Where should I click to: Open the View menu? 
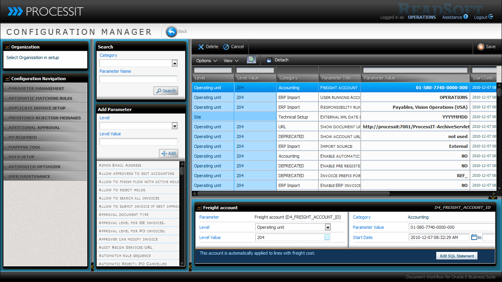pyautogui.click(x=231, y=61)
